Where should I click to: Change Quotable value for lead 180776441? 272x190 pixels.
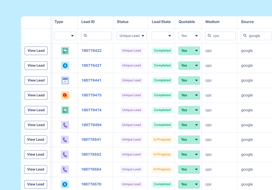[189, 80]
